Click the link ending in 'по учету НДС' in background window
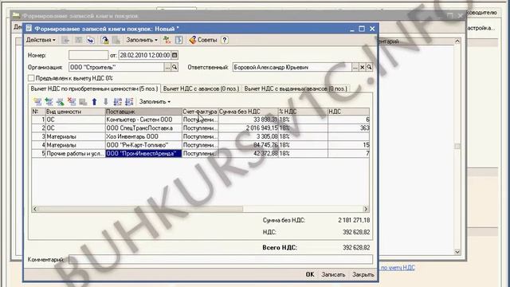This screenshot has width=510, height=287. click(398, 268)
